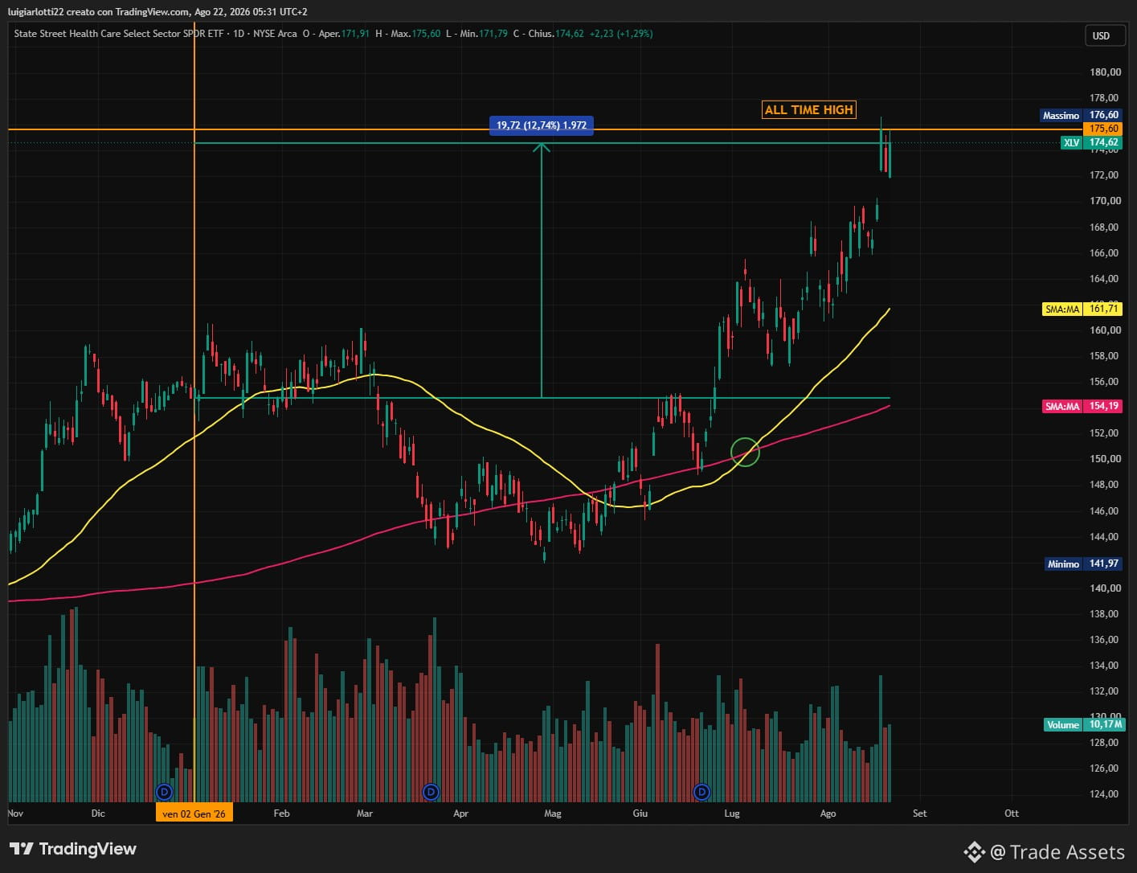The width and height of the screenshot is (1137, 873).
Task: Click the XLV 174,62 last price label
Action: pos(1091,142)
